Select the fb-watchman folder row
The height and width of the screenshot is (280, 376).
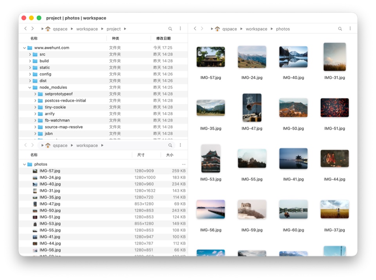pos(57,120)
